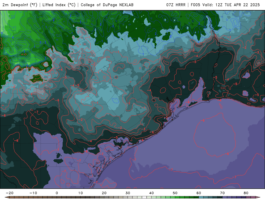Click the 10 label on the color scale
The image size is (265, 199).
(x=80, y=193)
